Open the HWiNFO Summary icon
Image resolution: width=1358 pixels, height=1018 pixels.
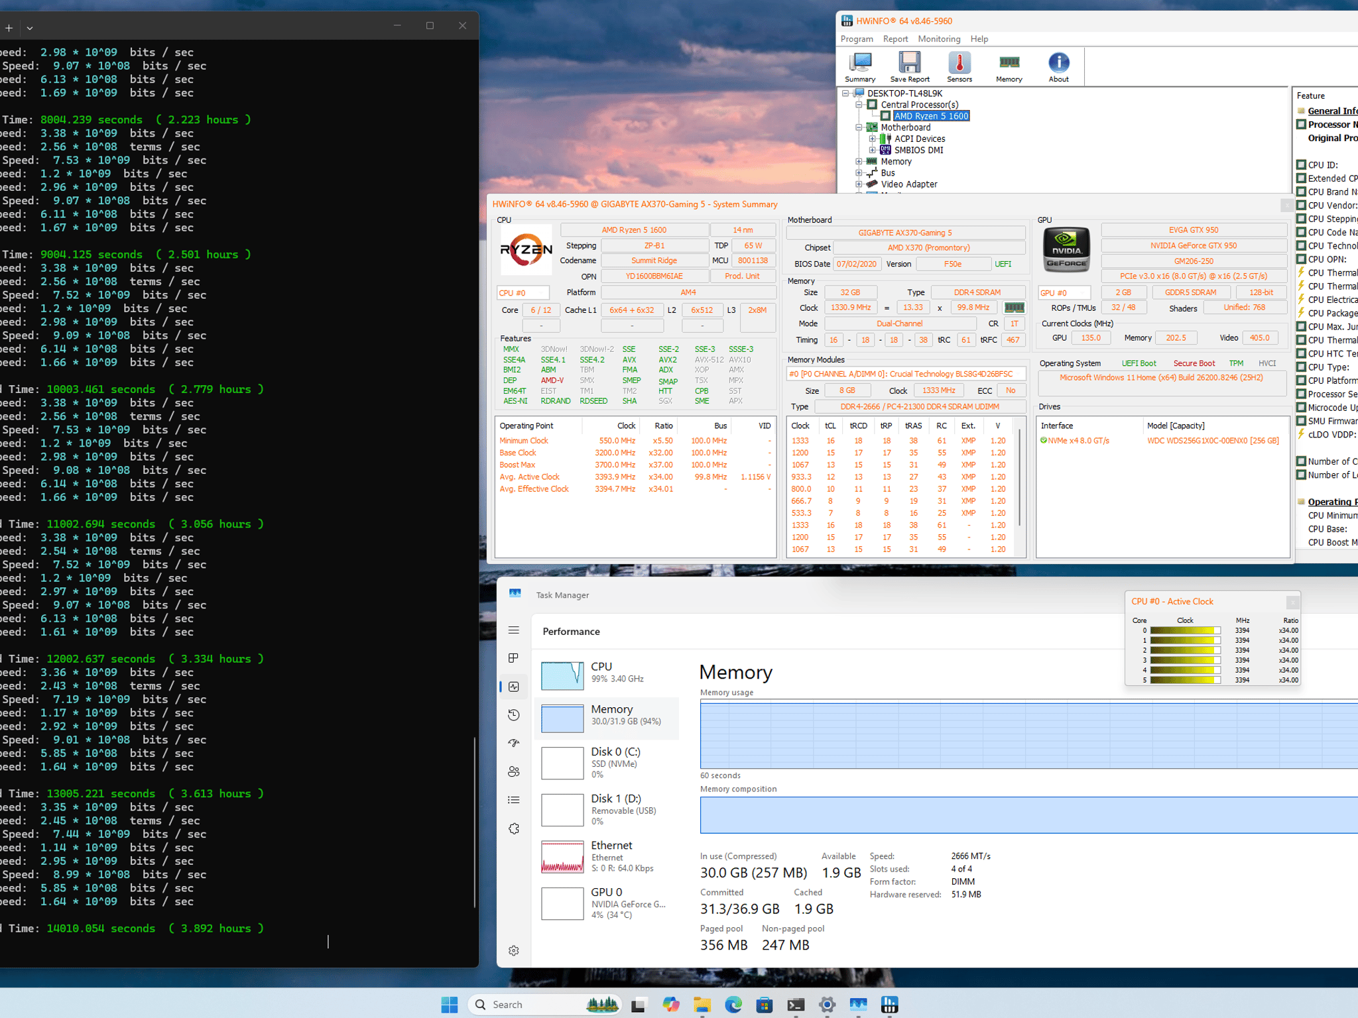coord(860,67)
